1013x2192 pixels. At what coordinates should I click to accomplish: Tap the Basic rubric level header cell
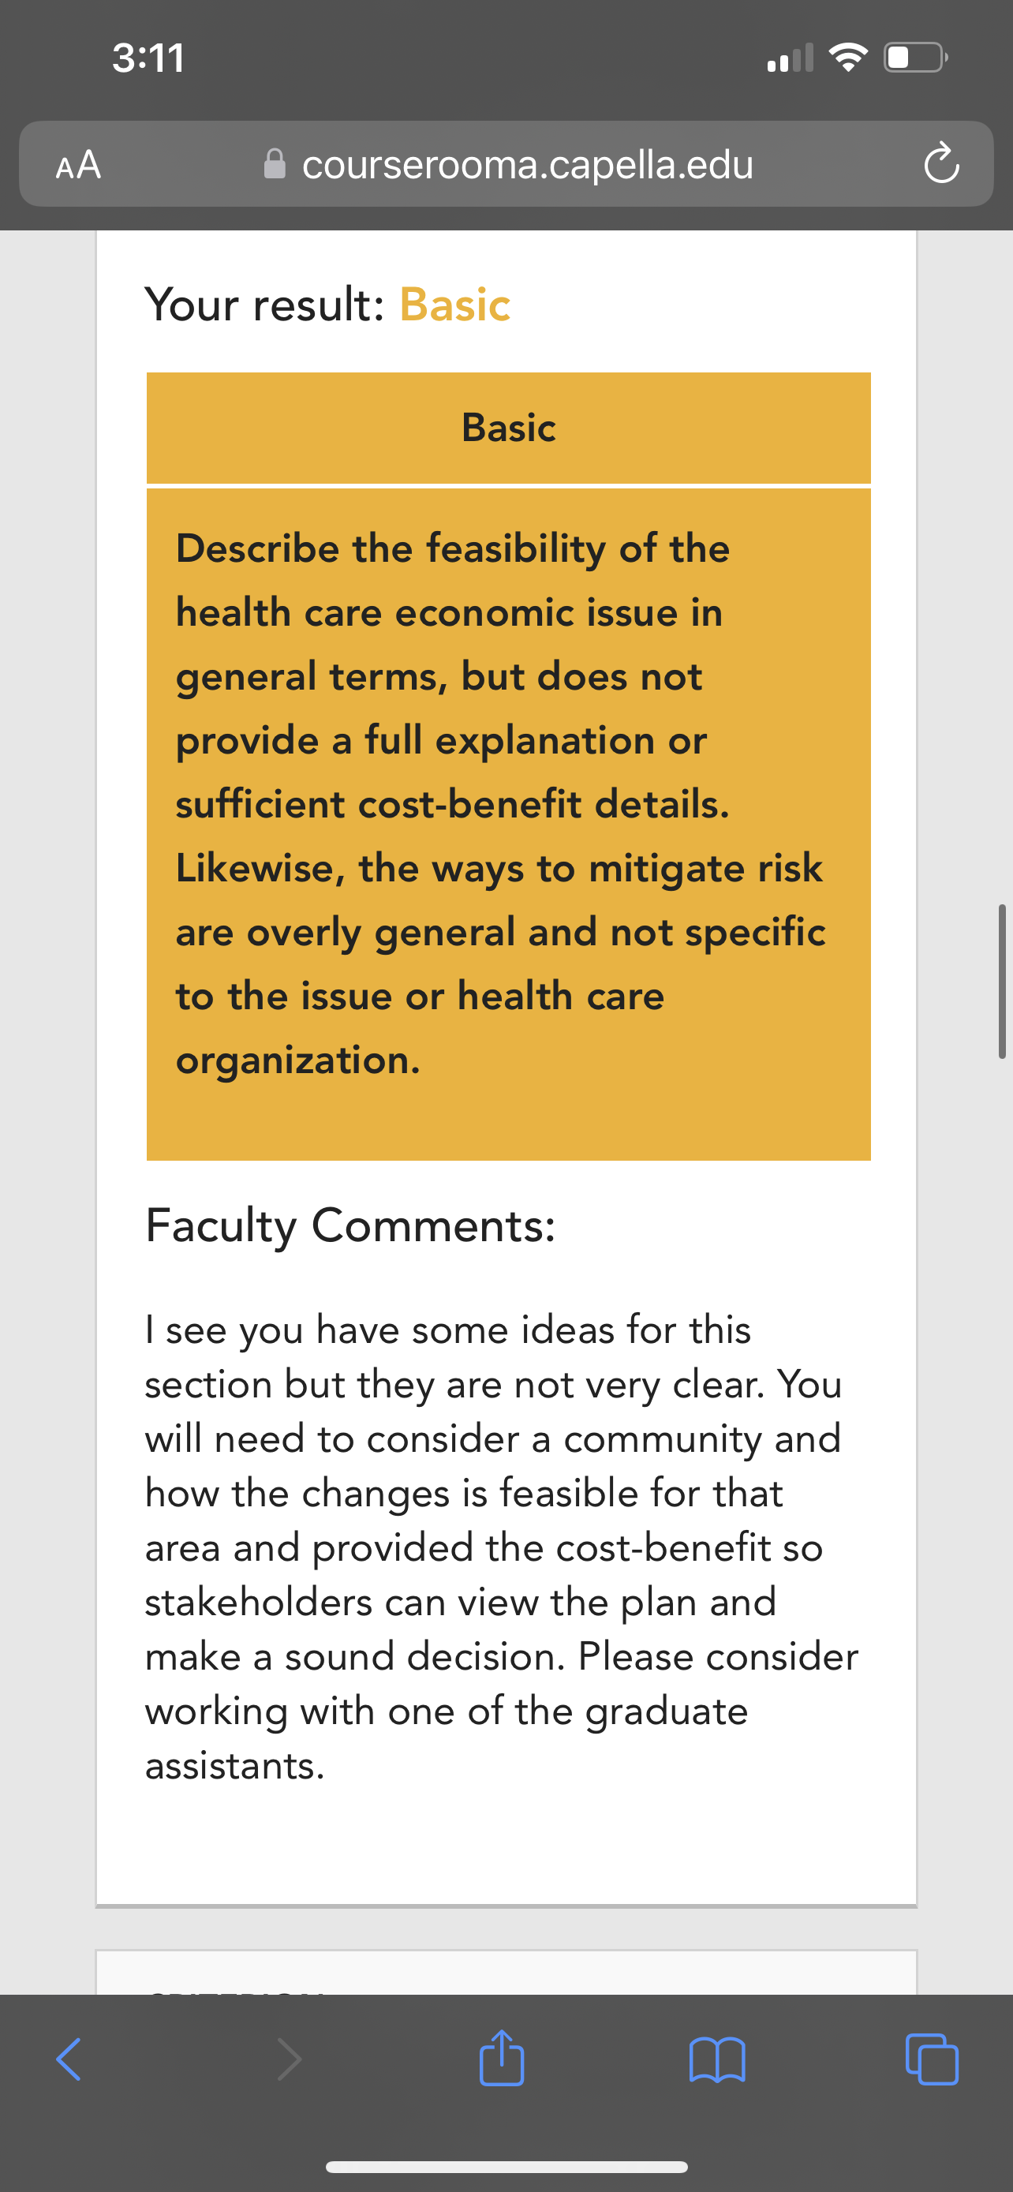509,427
